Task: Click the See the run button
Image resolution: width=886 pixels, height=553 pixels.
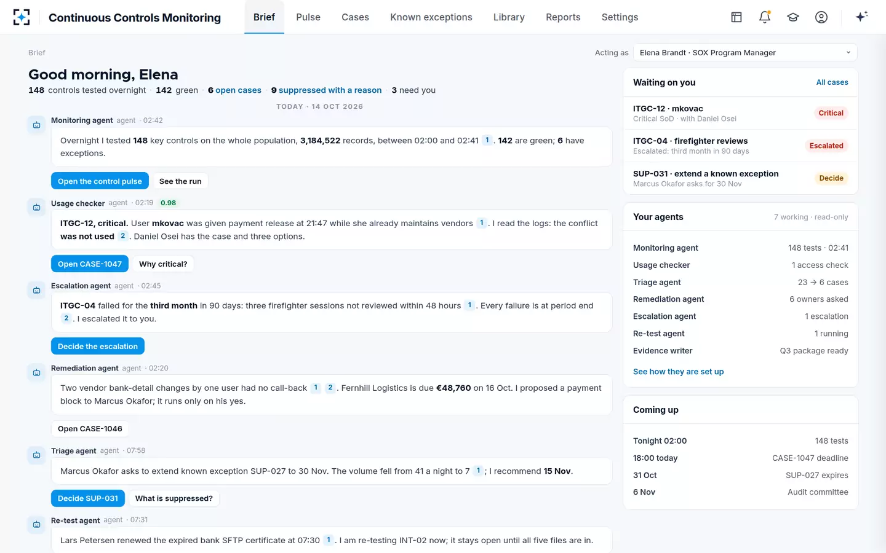Action: [180, 181]
